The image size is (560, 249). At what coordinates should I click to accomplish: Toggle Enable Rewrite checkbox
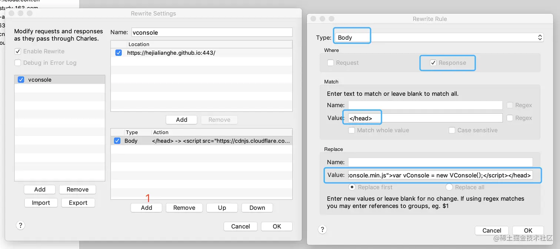17,51
